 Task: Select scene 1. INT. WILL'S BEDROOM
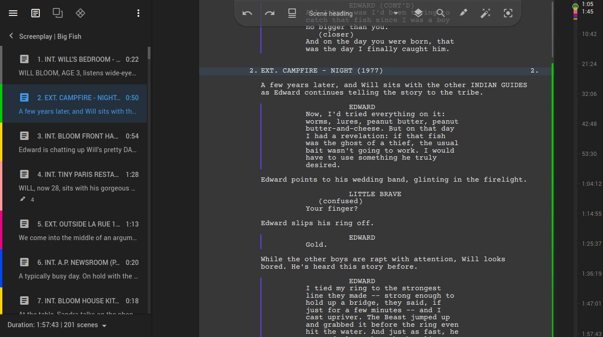(74, 65)
